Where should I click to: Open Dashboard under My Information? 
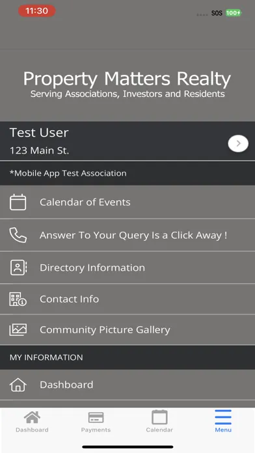pyautogui.click(x=127, y=385)
